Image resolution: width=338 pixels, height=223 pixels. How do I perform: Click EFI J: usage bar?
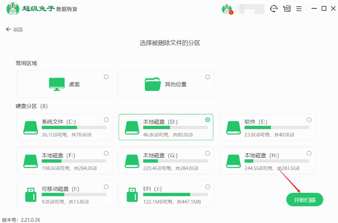pos(176,194)
